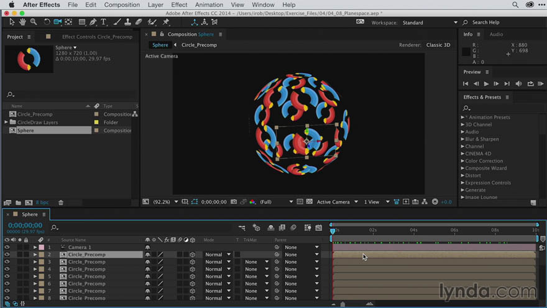Jump to first frame in Preview

click(466, 84)
